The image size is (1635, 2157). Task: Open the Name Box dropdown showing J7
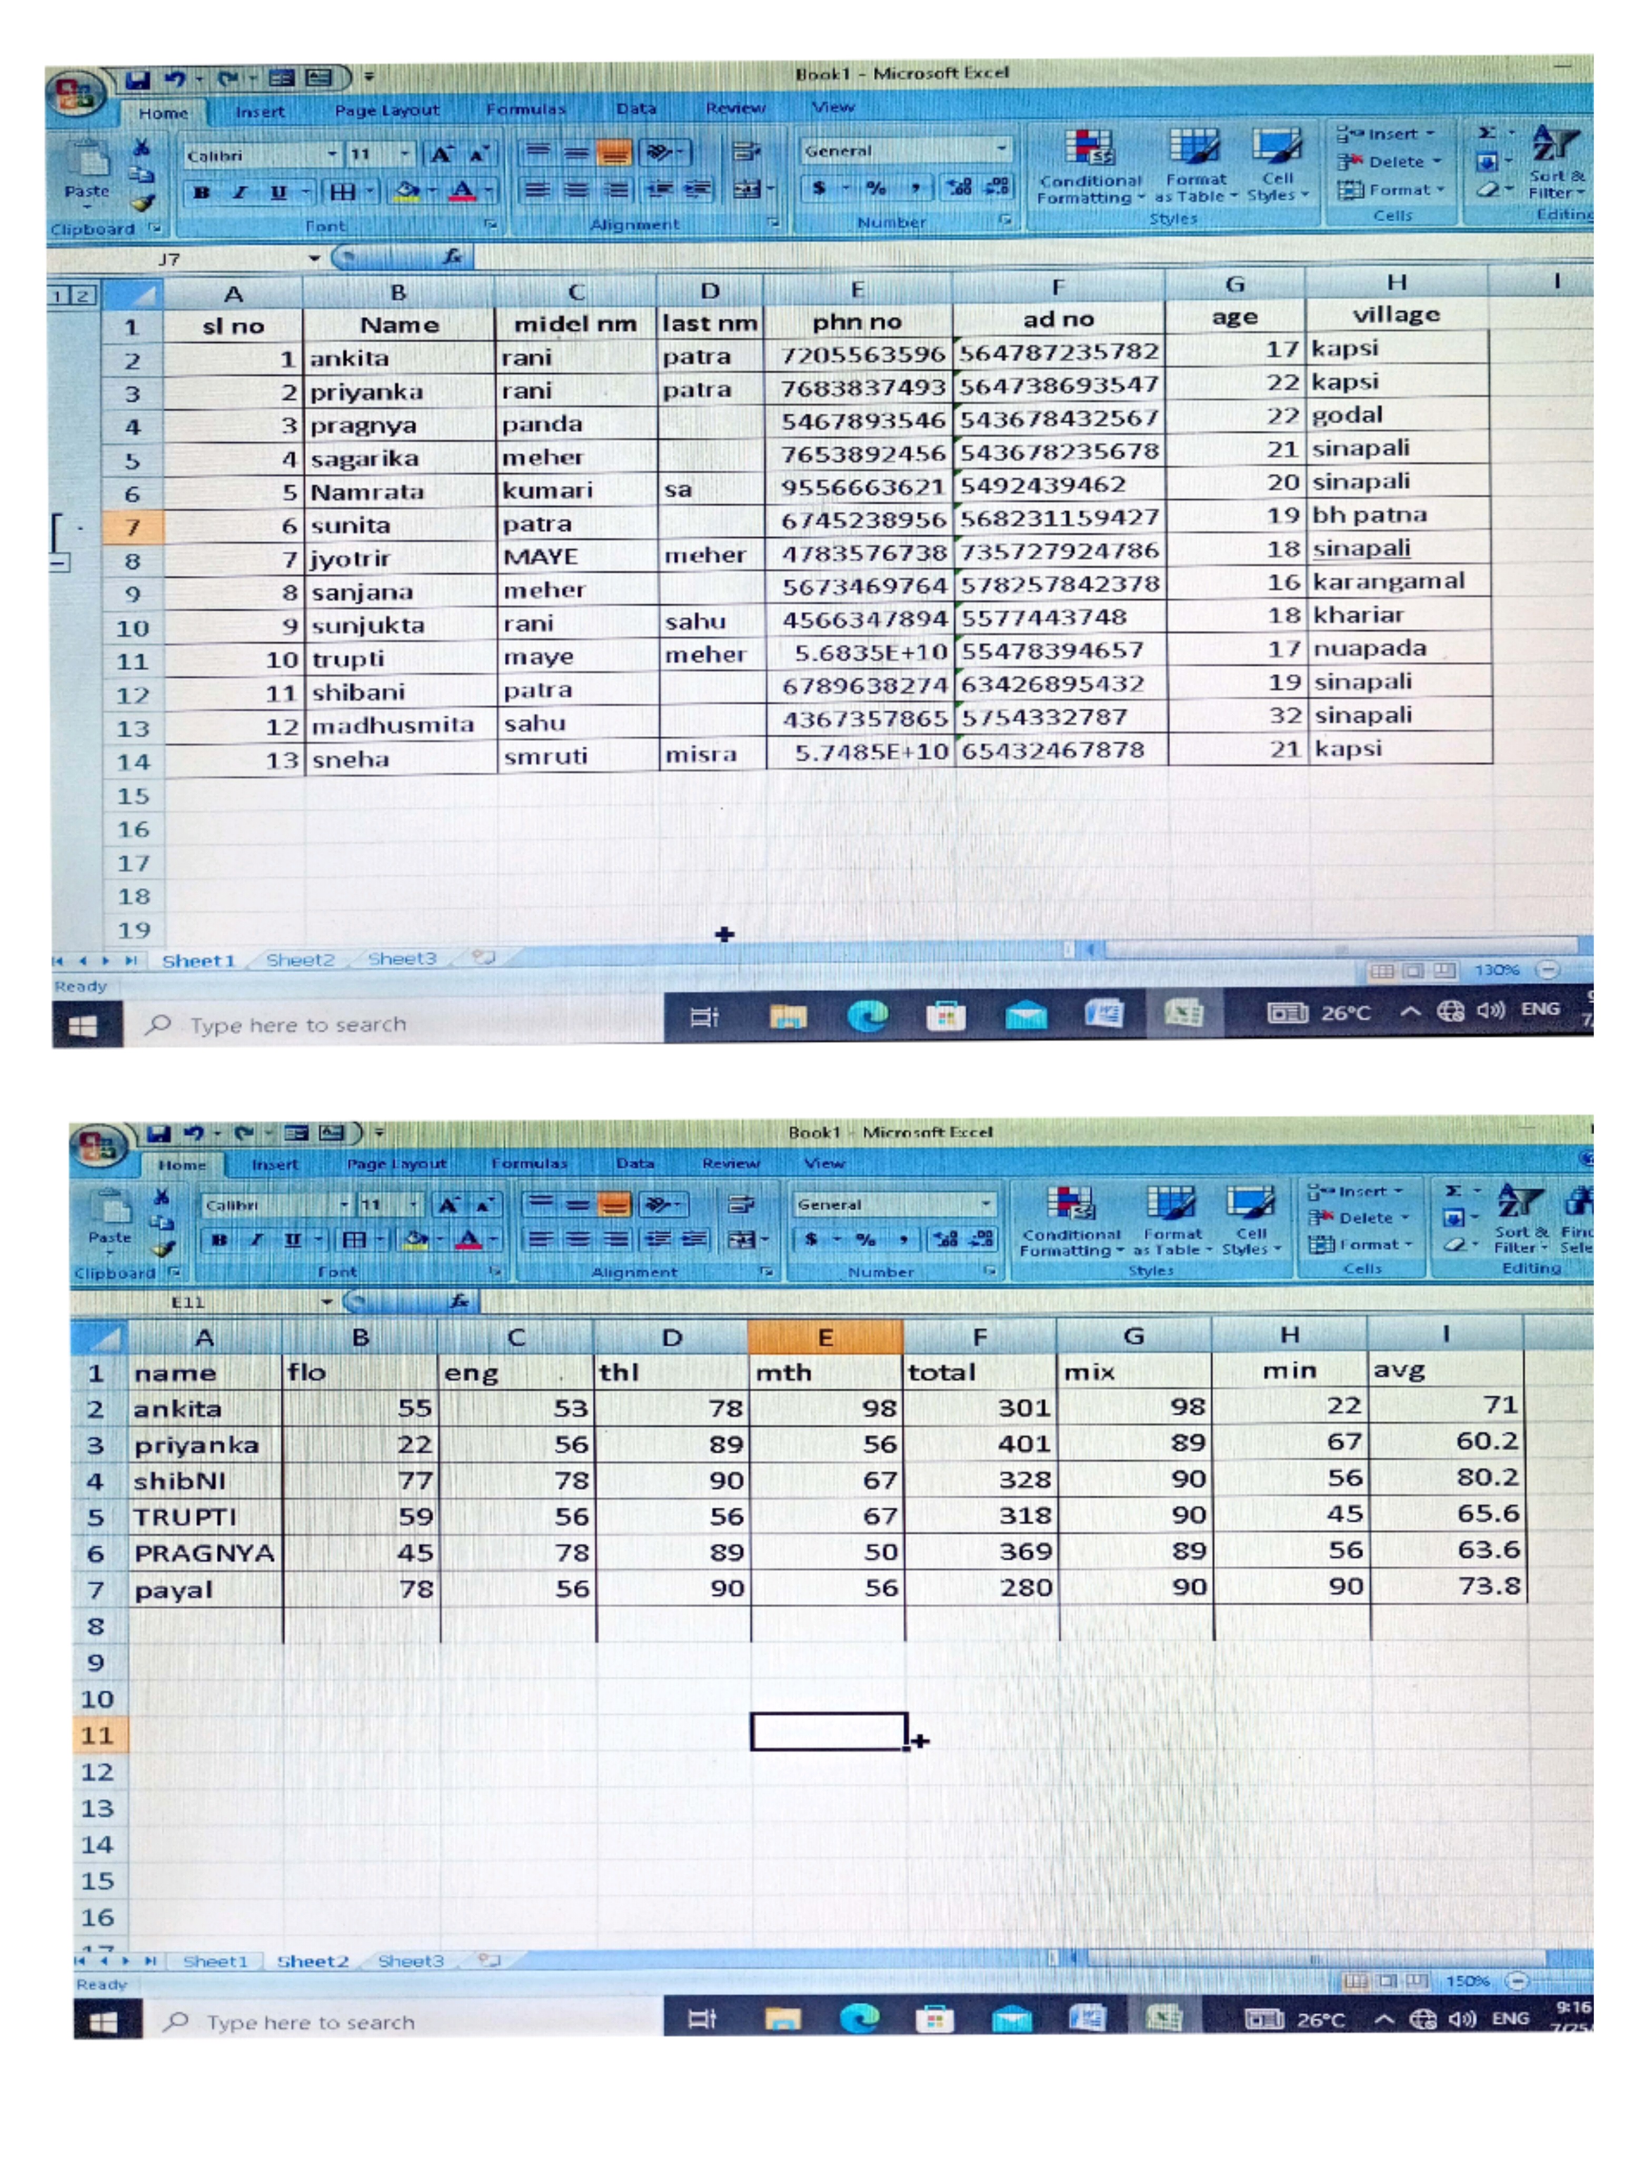click(x=314, y=259)
